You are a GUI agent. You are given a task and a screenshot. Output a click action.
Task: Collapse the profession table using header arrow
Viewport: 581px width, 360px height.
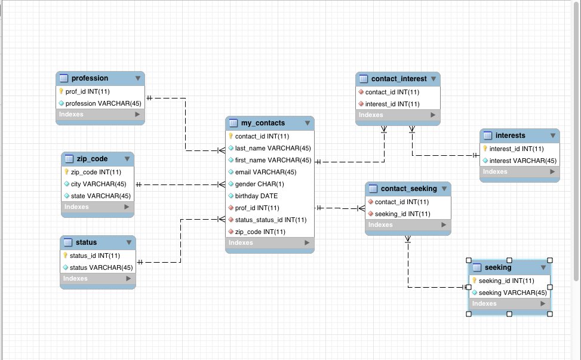(x=138, y=78)
